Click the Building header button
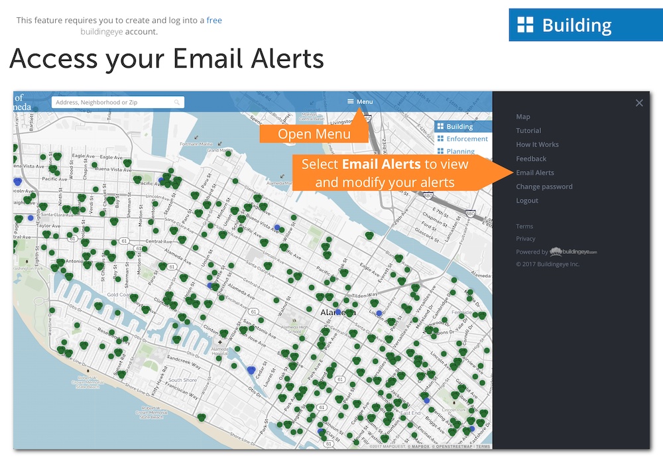The width and height of the screenshot is (663, 474). (x=585, y=25)
